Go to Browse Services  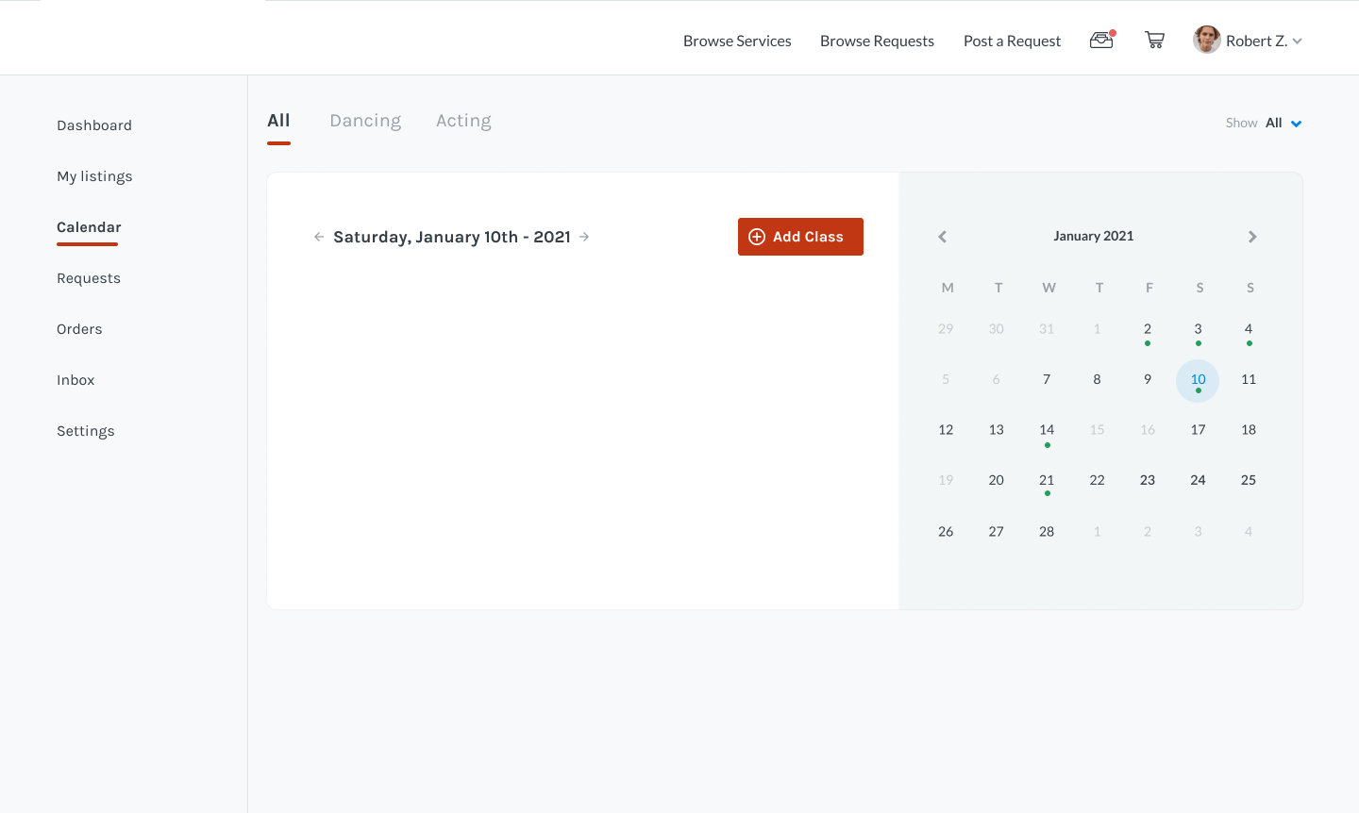[x=737, y=41]
